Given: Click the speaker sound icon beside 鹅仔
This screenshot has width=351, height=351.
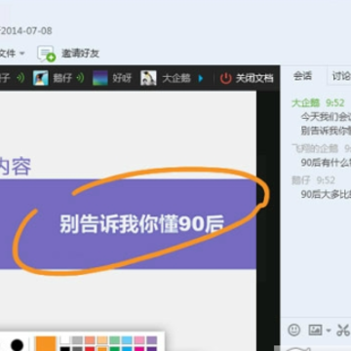Looking at the screenshot, I should coord(80,78).
